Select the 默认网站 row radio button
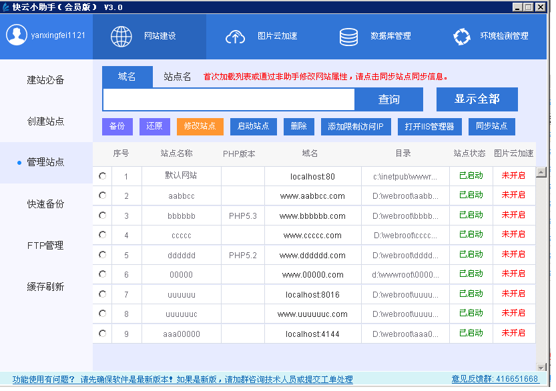This screenshot has width=556, height=391. coord(102,175)
